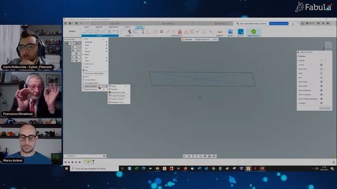The width and height of the screenshot is (337, 189).
Task: Open the notifications bell icon
Action: (x=323, y=23)
